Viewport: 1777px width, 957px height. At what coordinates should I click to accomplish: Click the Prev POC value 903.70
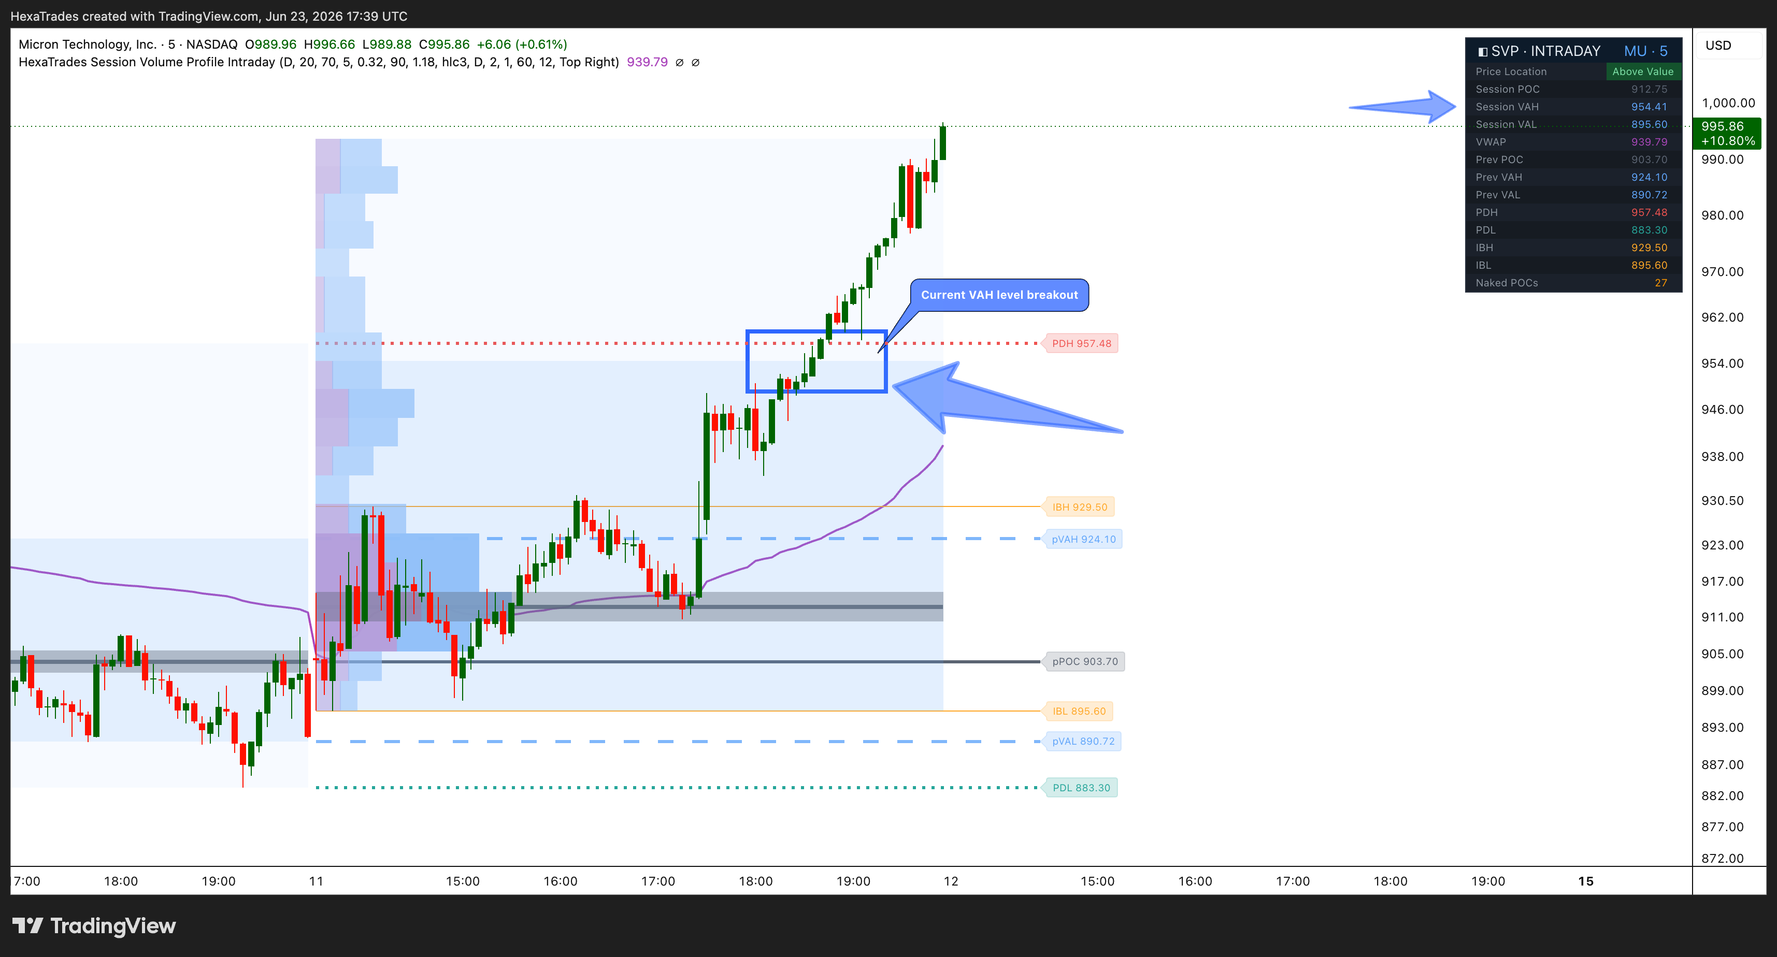1649,160
